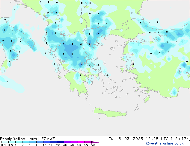Choose the 20–25 mm legend swatch
The image size is (190, 146).
(x=53, y=142)
